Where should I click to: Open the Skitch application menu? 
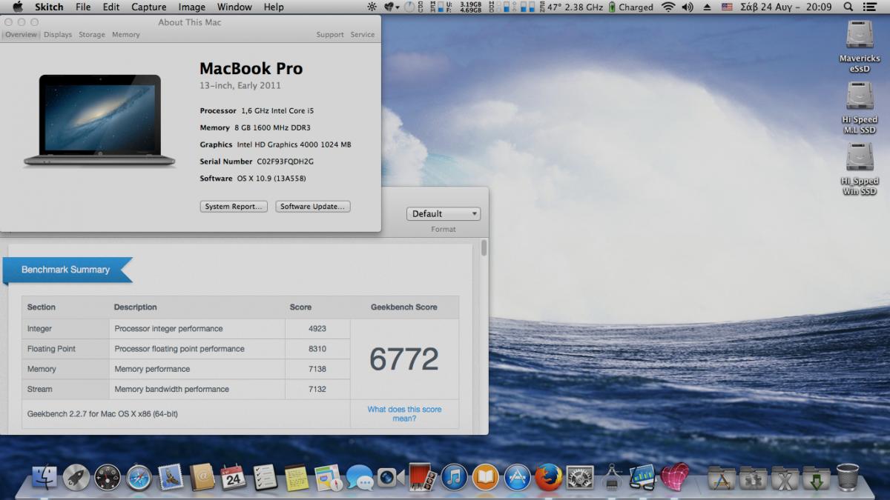click(50, 7)
